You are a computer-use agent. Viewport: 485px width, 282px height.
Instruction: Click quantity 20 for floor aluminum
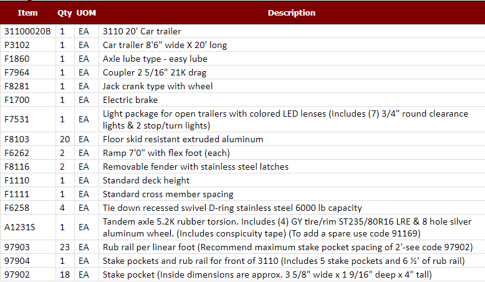tap(65, 139)
